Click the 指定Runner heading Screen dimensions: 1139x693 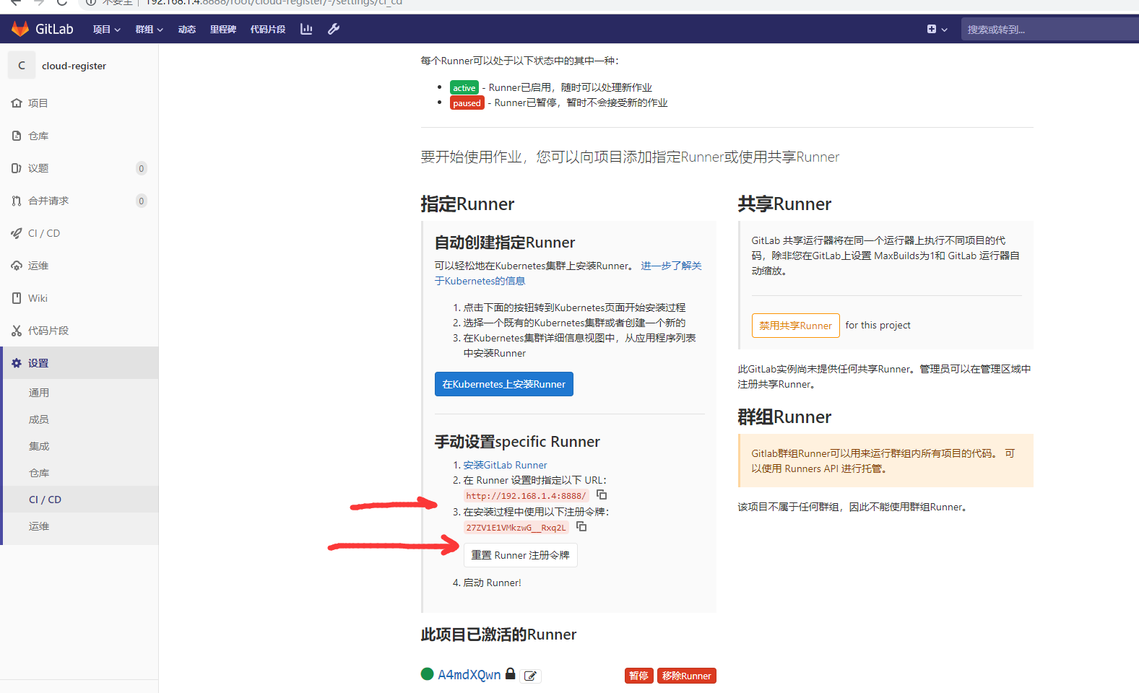point(467,204)
